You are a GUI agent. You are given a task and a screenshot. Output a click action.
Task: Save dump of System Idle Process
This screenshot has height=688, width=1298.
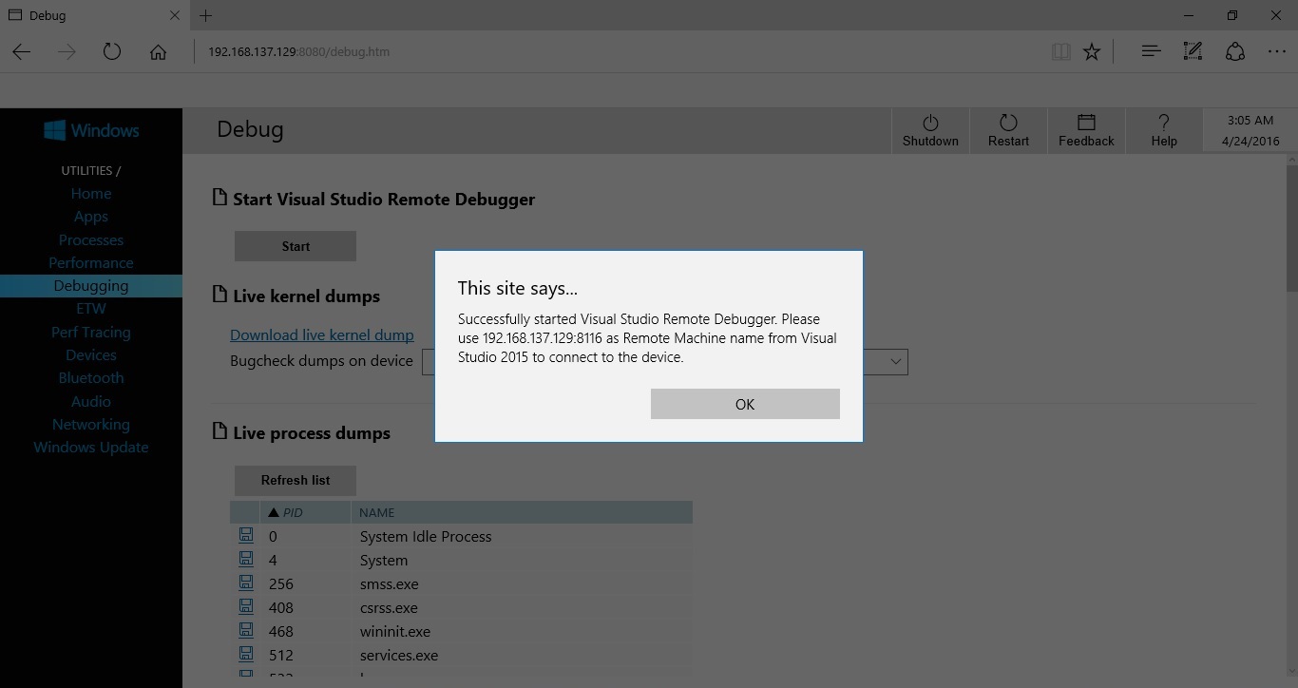[x=246, y=535]
